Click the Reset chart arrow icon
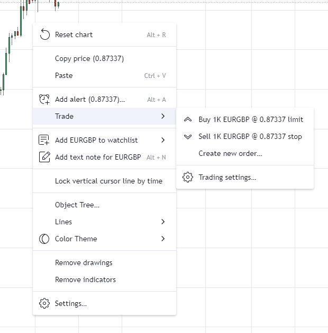Image resolution: width=328 pixels, height=333 pixels. click(44, 35)
